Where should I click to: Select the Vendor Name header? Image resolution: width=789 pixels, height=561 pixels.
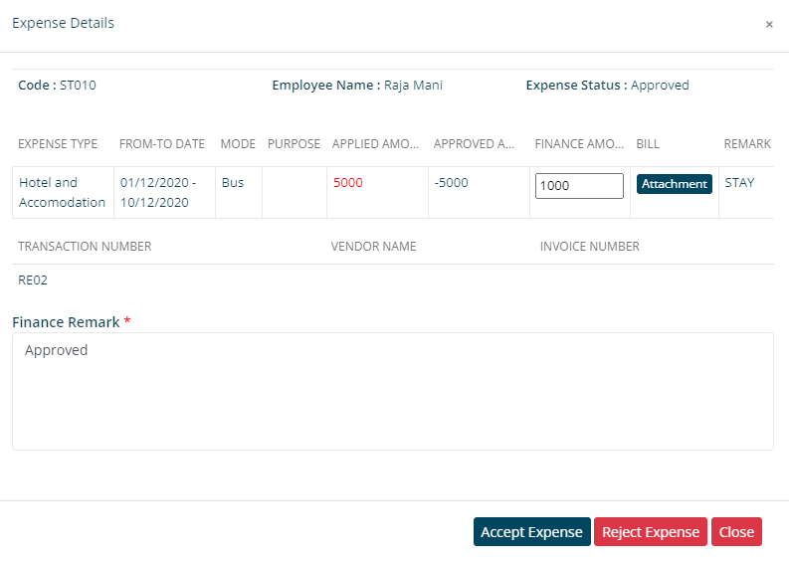click(x=373, y=247)
